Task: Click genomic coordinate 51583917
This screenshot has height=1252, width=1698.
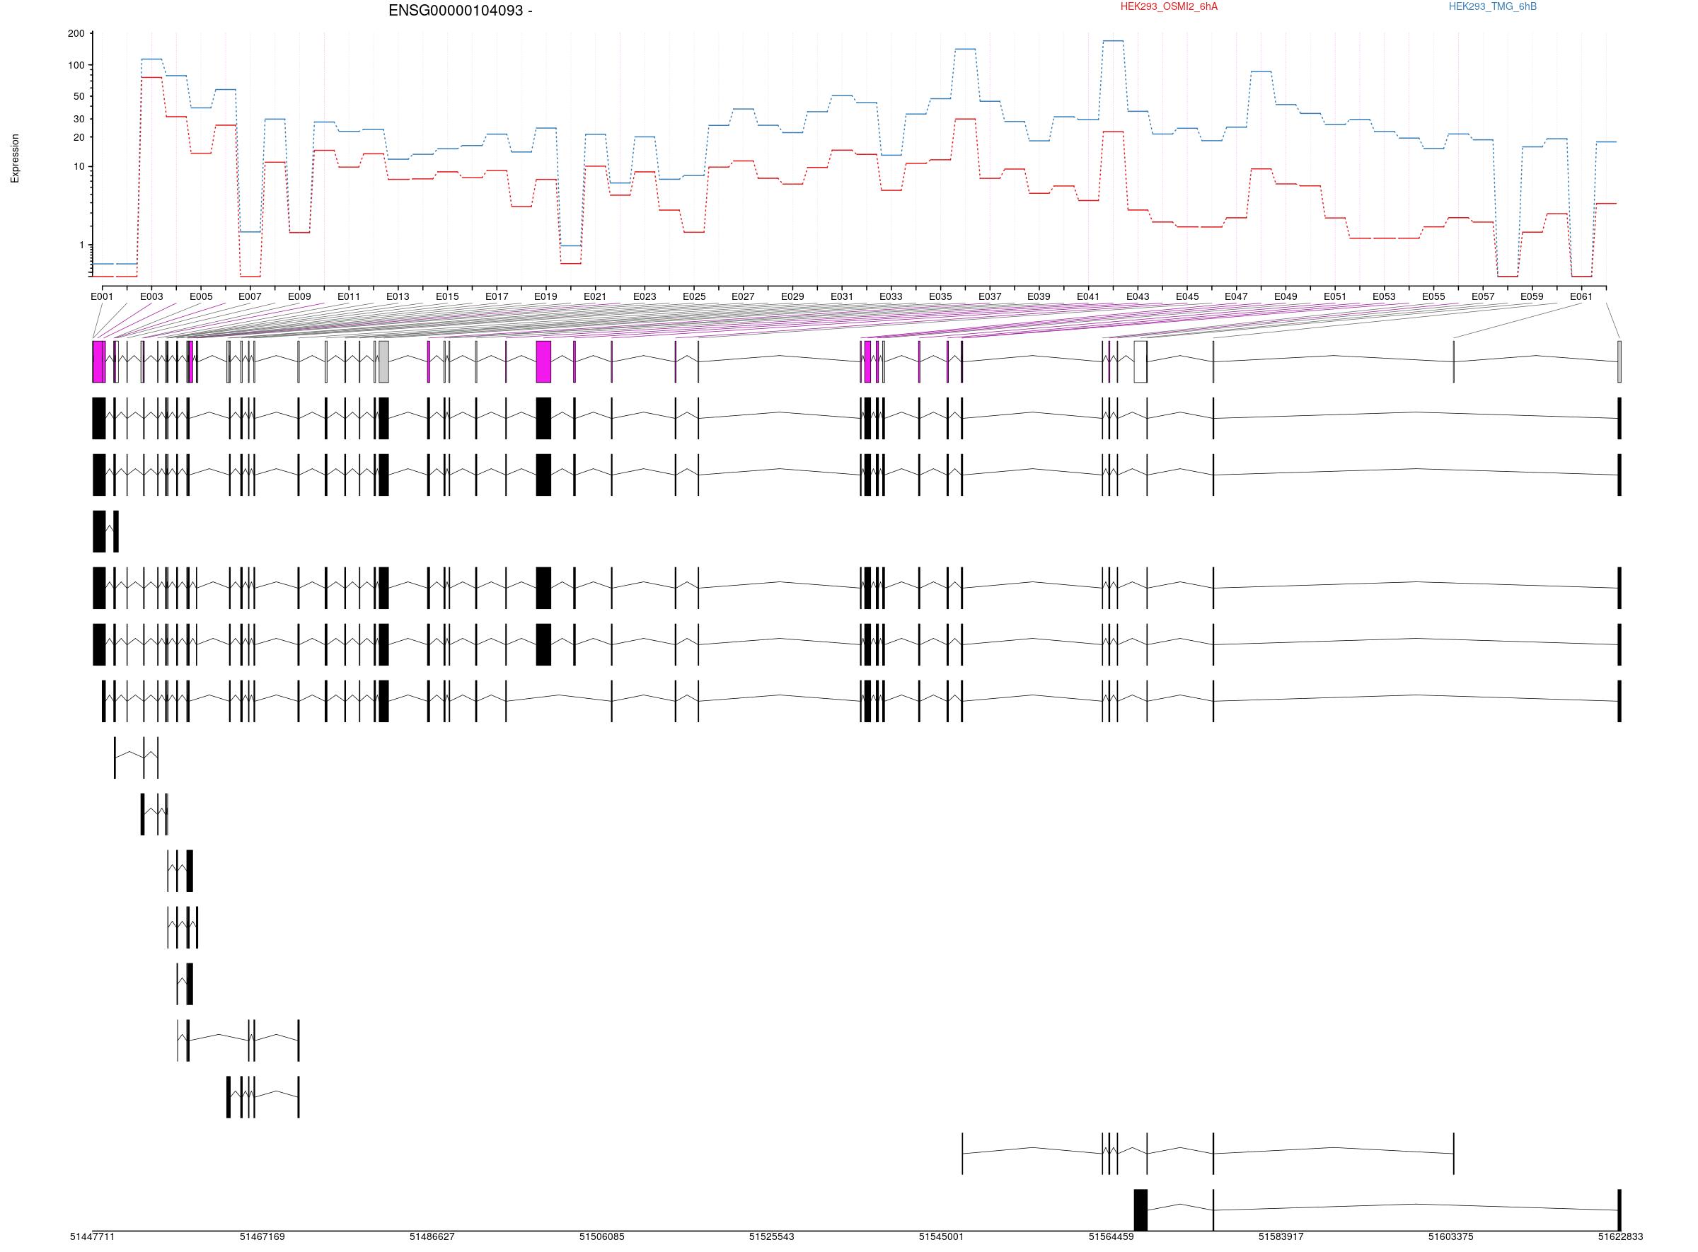Action: pyautogui.click(x=1281, y=1237)
